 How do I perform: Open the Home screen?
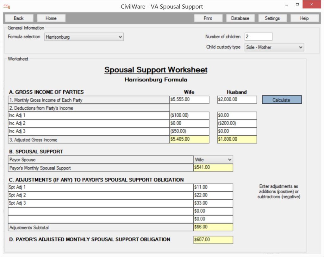tap(51, 18)
